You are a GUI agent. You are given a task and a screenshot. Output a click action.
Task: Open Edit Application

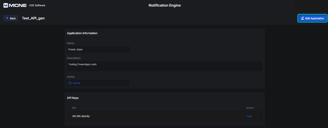click(x=312, y=18)
